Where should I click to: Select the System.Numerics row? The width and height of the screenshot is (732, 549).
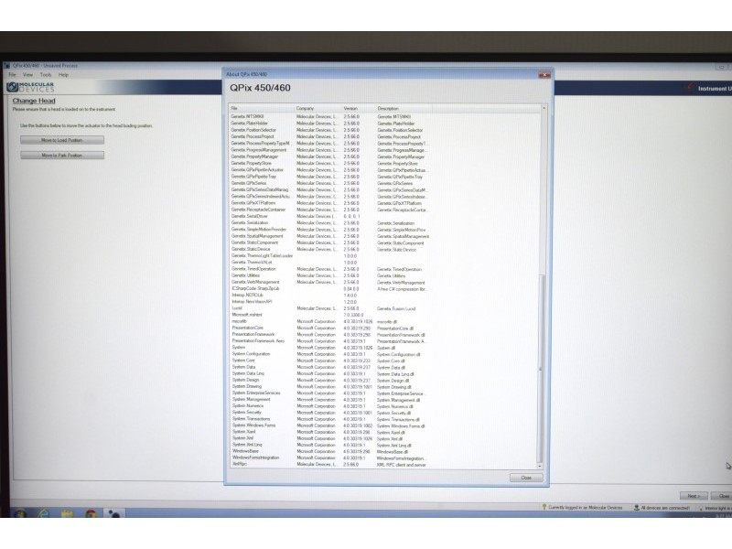(329, 406)
